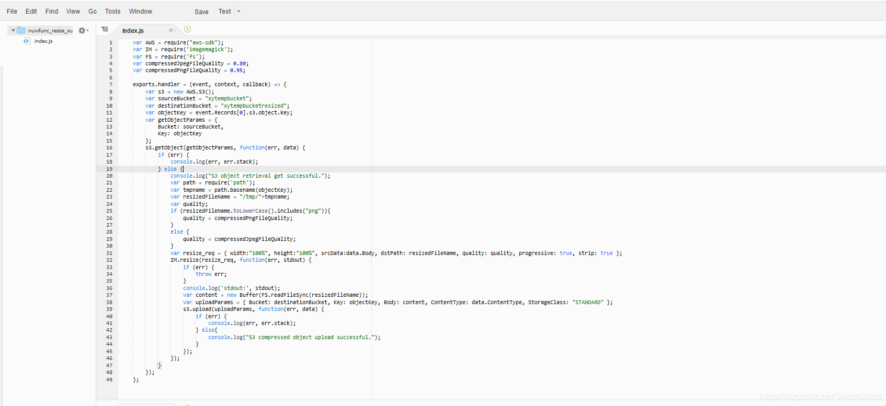
Task: Open the File menu
Action: 12,11
